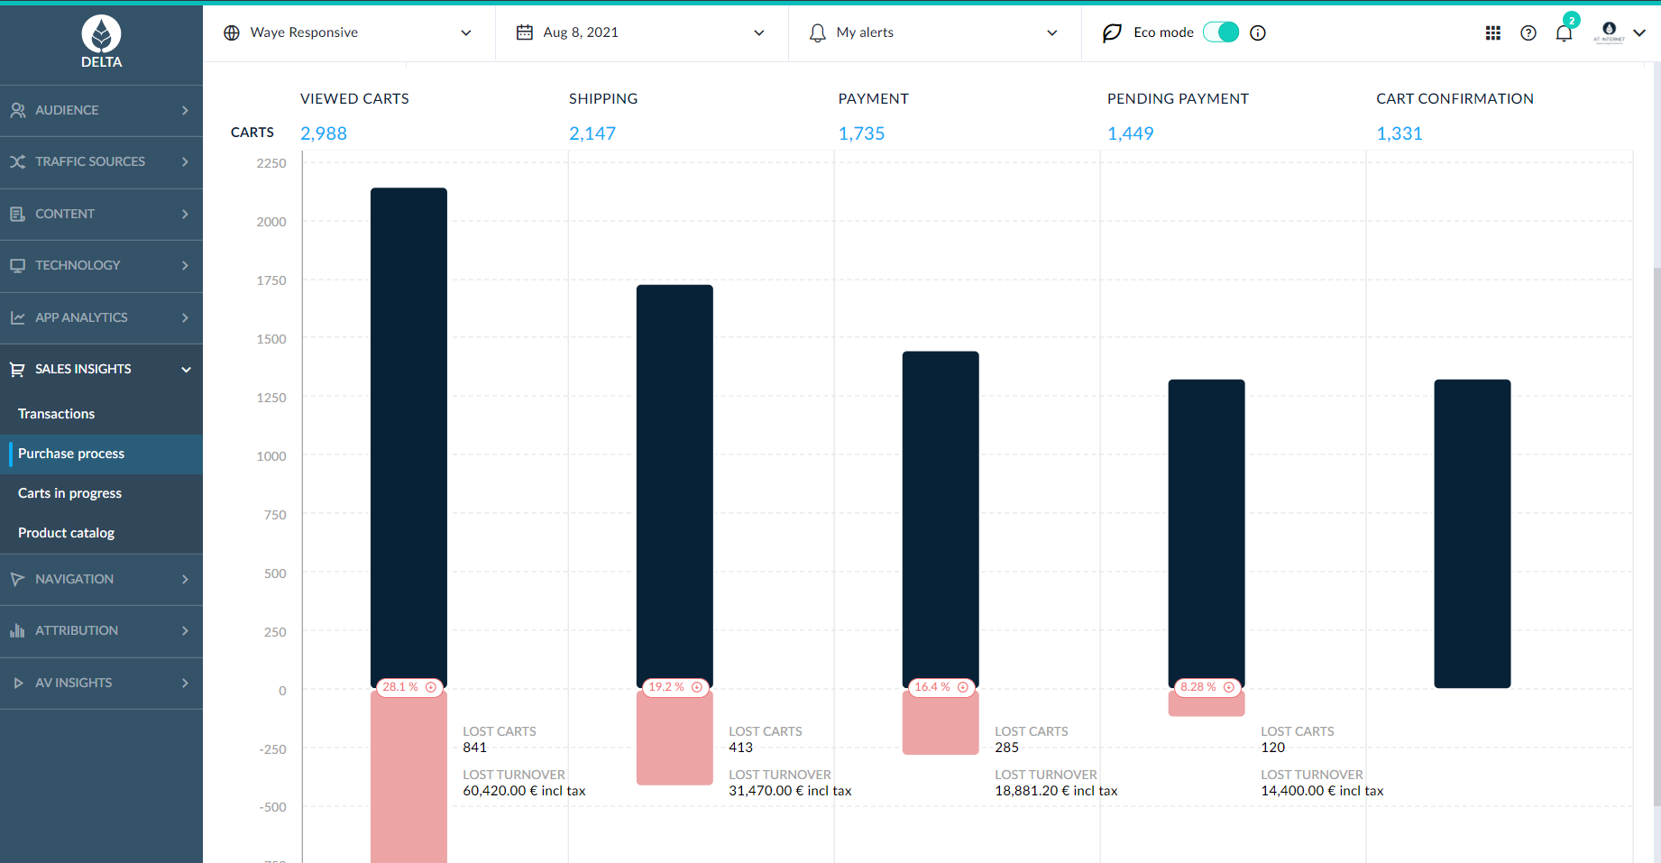Expand the Audience menu chevron

point(185,110)
